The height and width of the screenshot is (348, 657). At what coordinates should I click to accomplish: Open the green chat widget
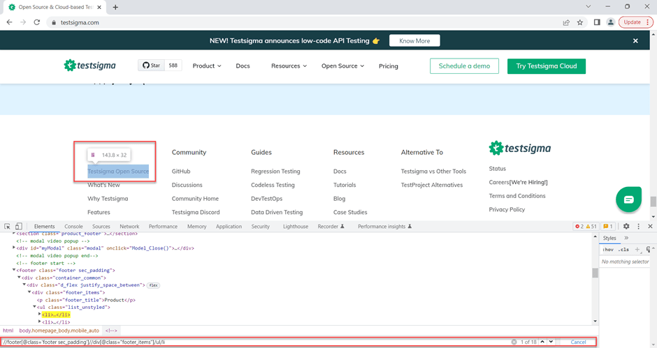(x=628, y=199)
